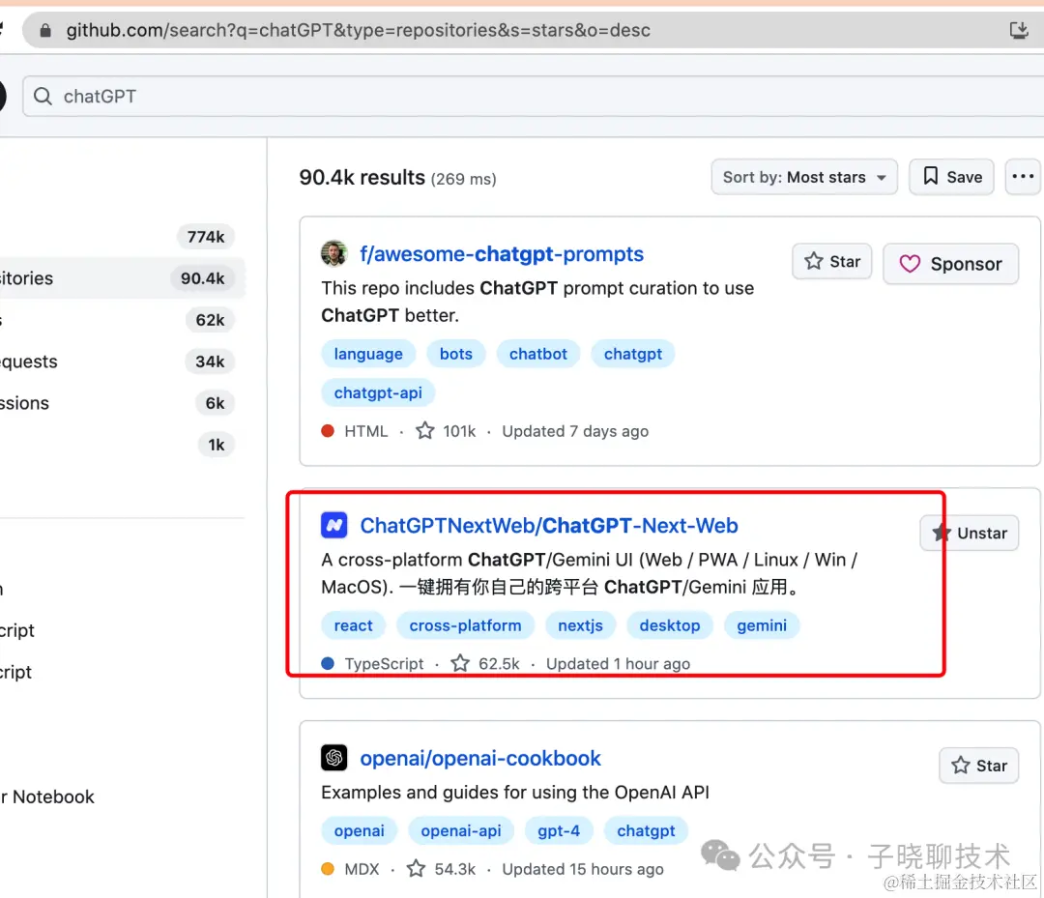Click star count icon next to 101k
Screen dimensions: 1044x898
coord(424,431)
